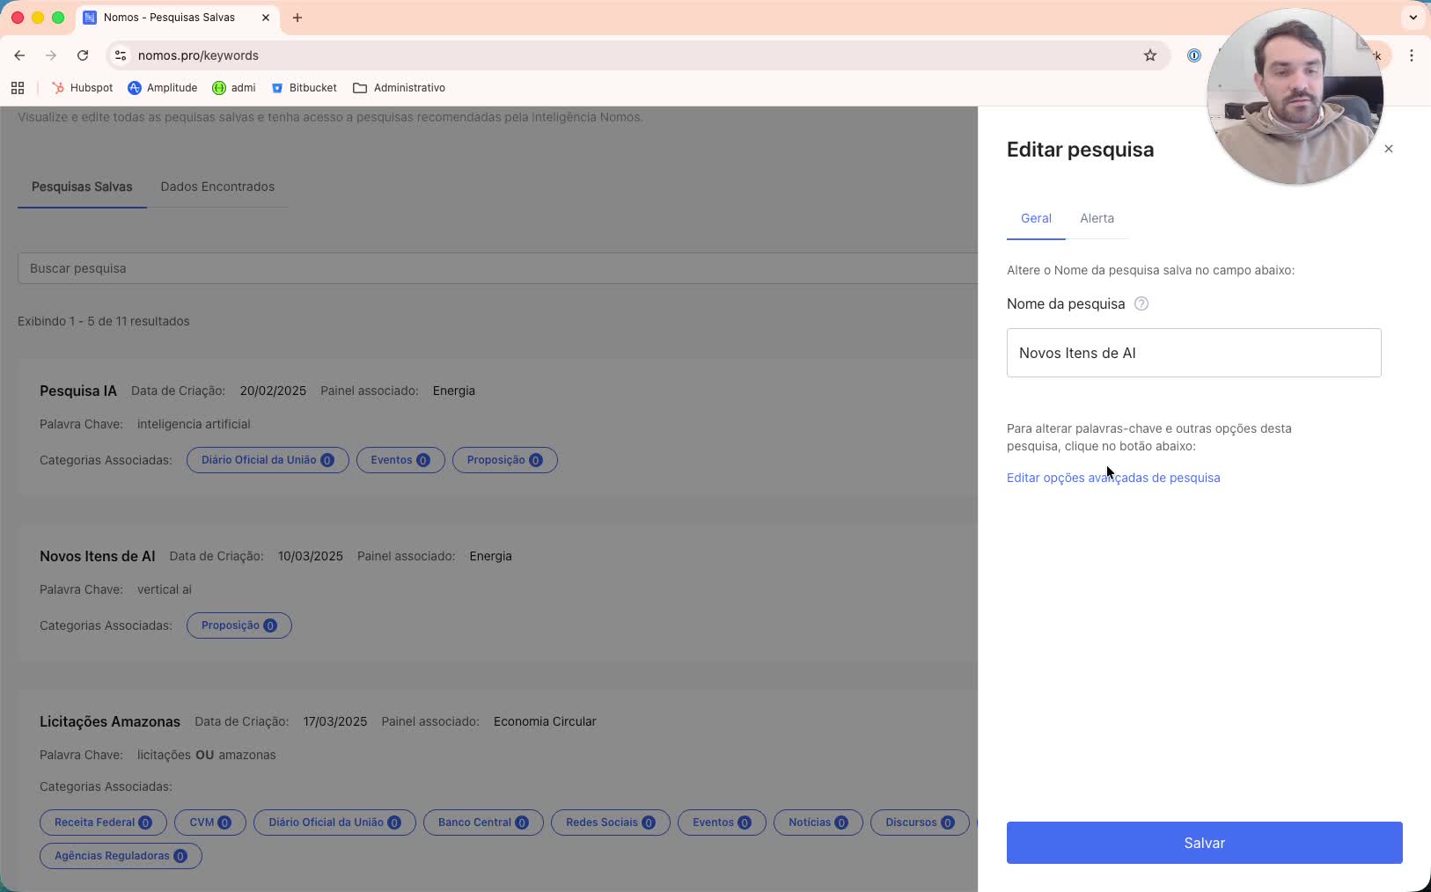Expand the tab search dropdown arrow
Viewport: 1431px width, 892px height.
tap(1413, 18)
